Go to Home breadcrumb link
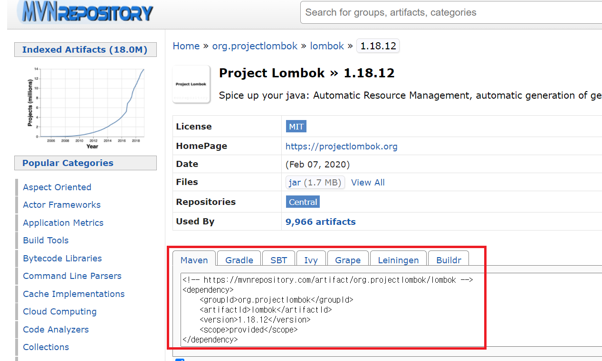 coord(186,46)
